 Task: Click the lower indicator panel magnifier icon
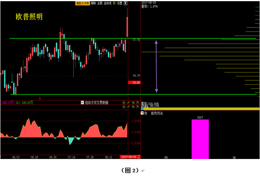(133, 107)
